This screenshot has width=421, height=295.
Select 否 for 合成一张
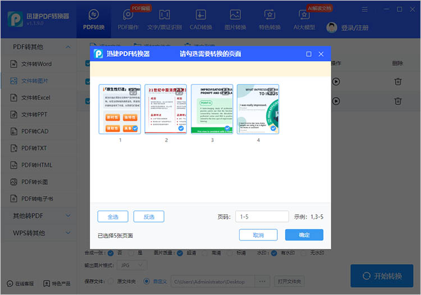click(x=111, y=253)
